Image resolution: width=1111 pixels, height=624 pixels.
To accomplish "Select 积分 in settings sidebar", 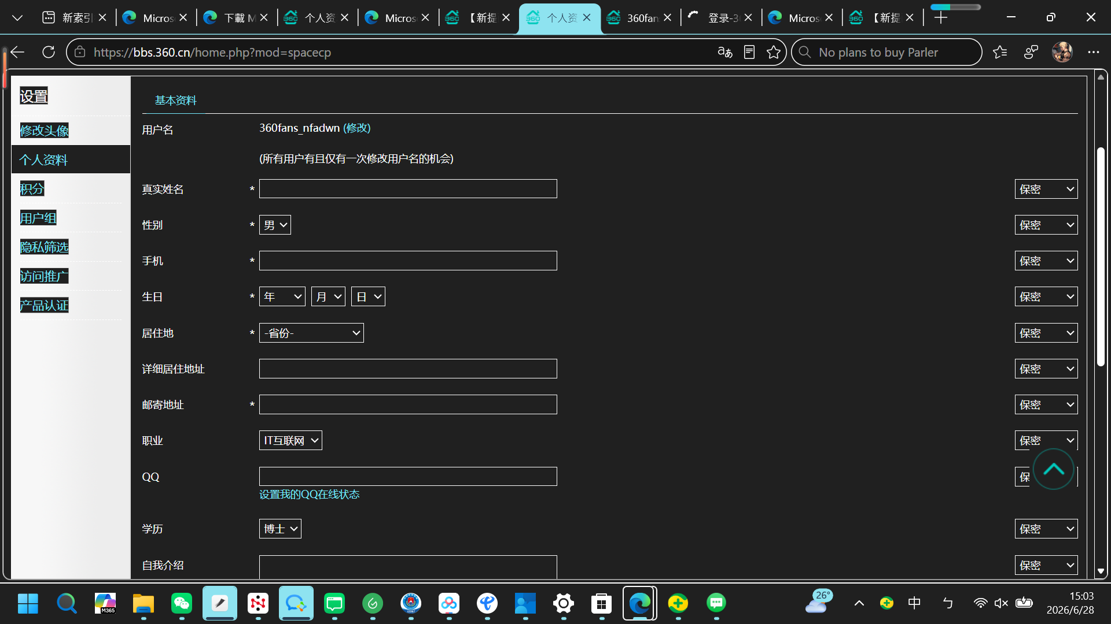I will (32, 189).
